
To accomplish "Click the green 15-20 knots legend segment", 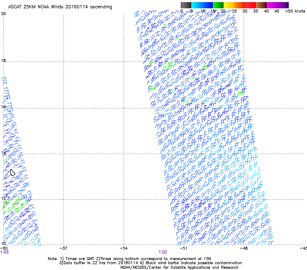I will (218, 5).
